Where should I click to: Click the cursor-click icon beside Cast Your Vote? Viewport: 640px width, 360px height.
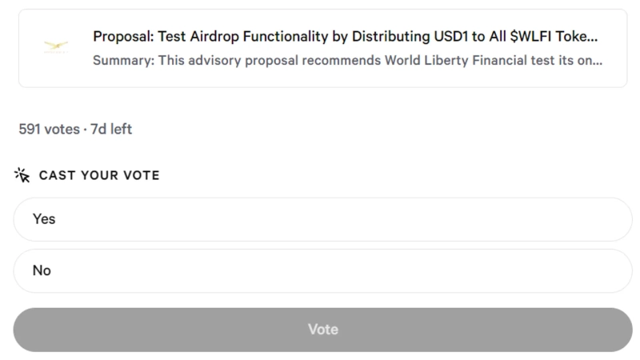point(22,174)
